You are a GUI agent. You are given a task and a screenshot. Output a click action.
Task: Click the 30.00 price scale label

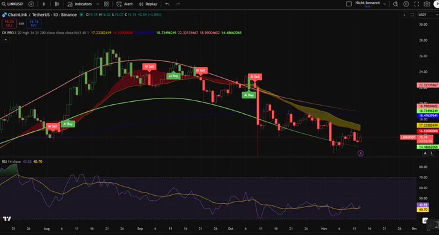[423, 24]
